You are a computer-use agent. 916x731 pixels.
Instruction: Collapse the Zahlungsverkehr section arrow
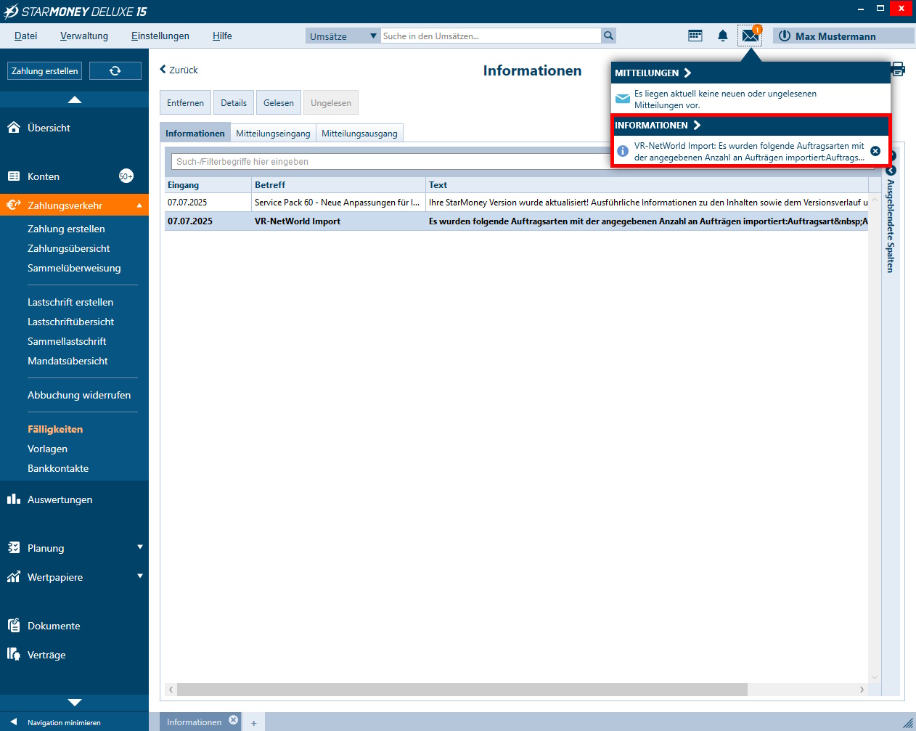click(139, 205)
